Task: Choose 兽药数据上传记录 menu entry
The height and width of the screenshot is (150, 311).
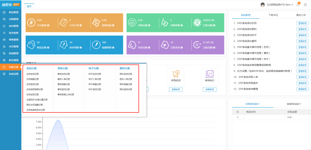Action: 66,94
